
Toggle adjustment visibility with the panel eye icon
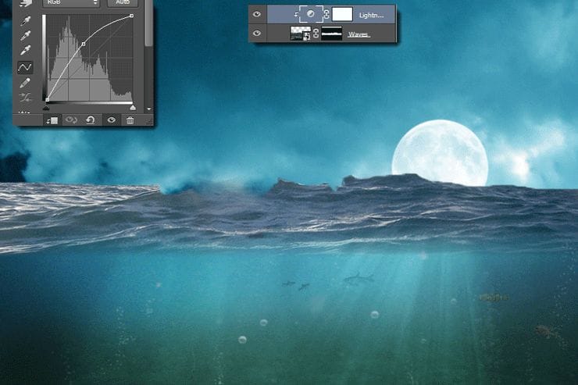pyautogui.click(x=112, y=119)
